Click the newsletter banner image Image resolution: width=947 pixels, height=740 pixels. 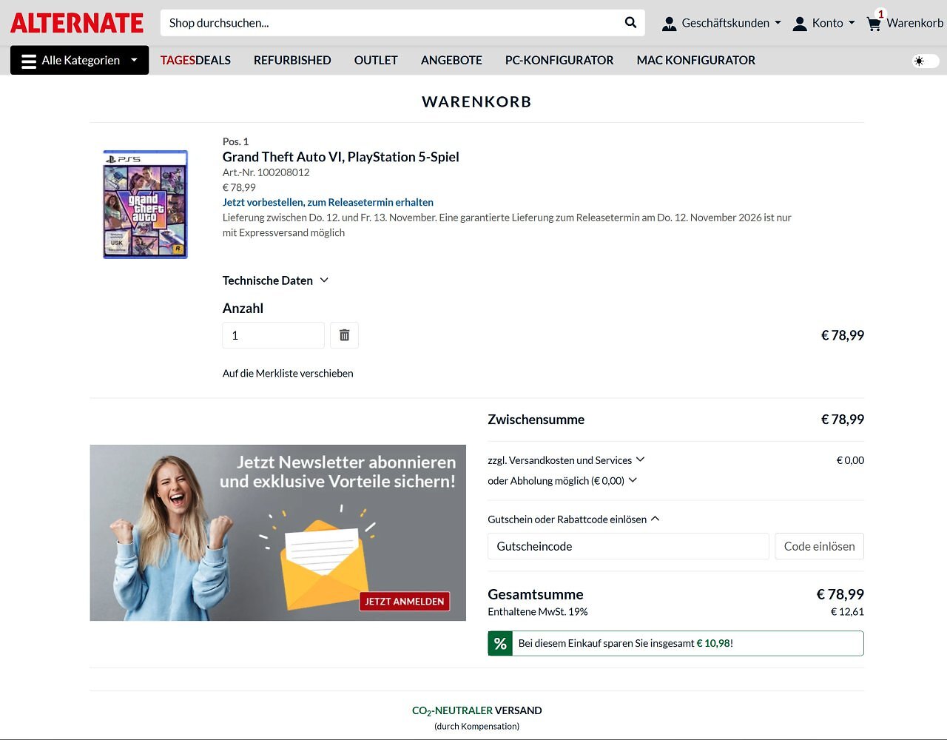click(278, 533)
